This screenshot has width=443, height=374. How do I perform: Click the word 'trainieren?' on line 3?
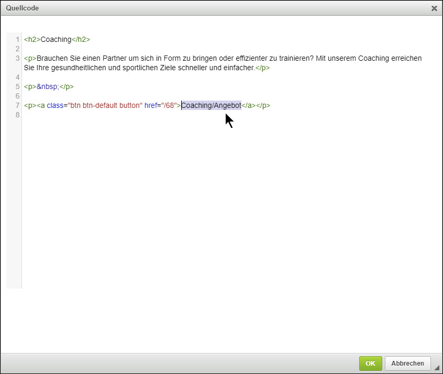296,58
